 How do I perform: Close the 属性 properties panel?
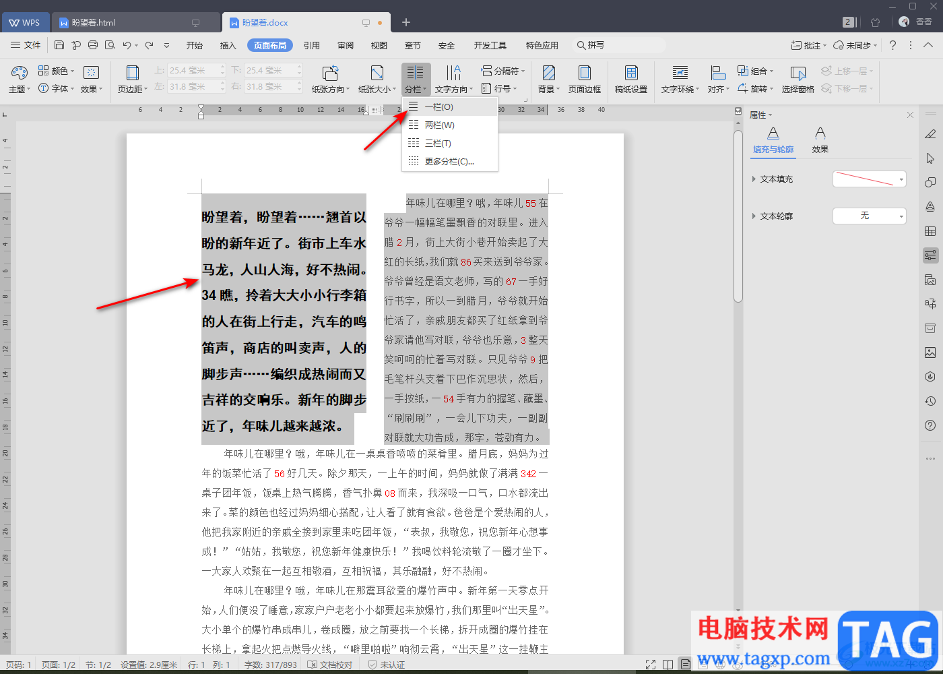tap(910, 115)
